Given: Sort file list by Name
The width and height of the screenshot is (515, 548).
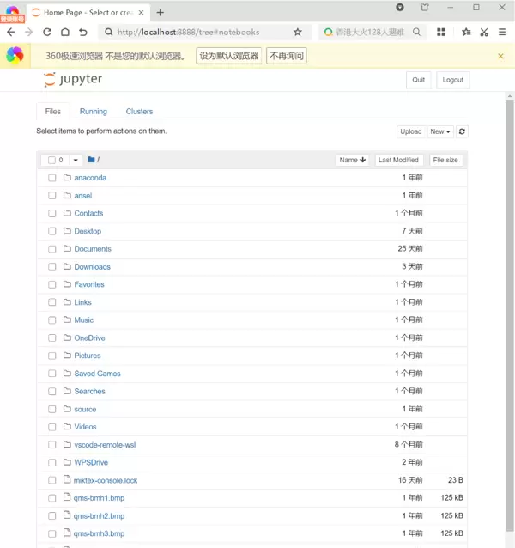Looking at the screenshot, I should pyautogui.click(x=353, y=160).
